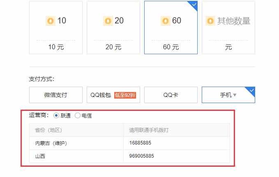The height and width of the screenshot is (177, 279).
Task: Click the phone number 969005885
Action: coord(141,156)
